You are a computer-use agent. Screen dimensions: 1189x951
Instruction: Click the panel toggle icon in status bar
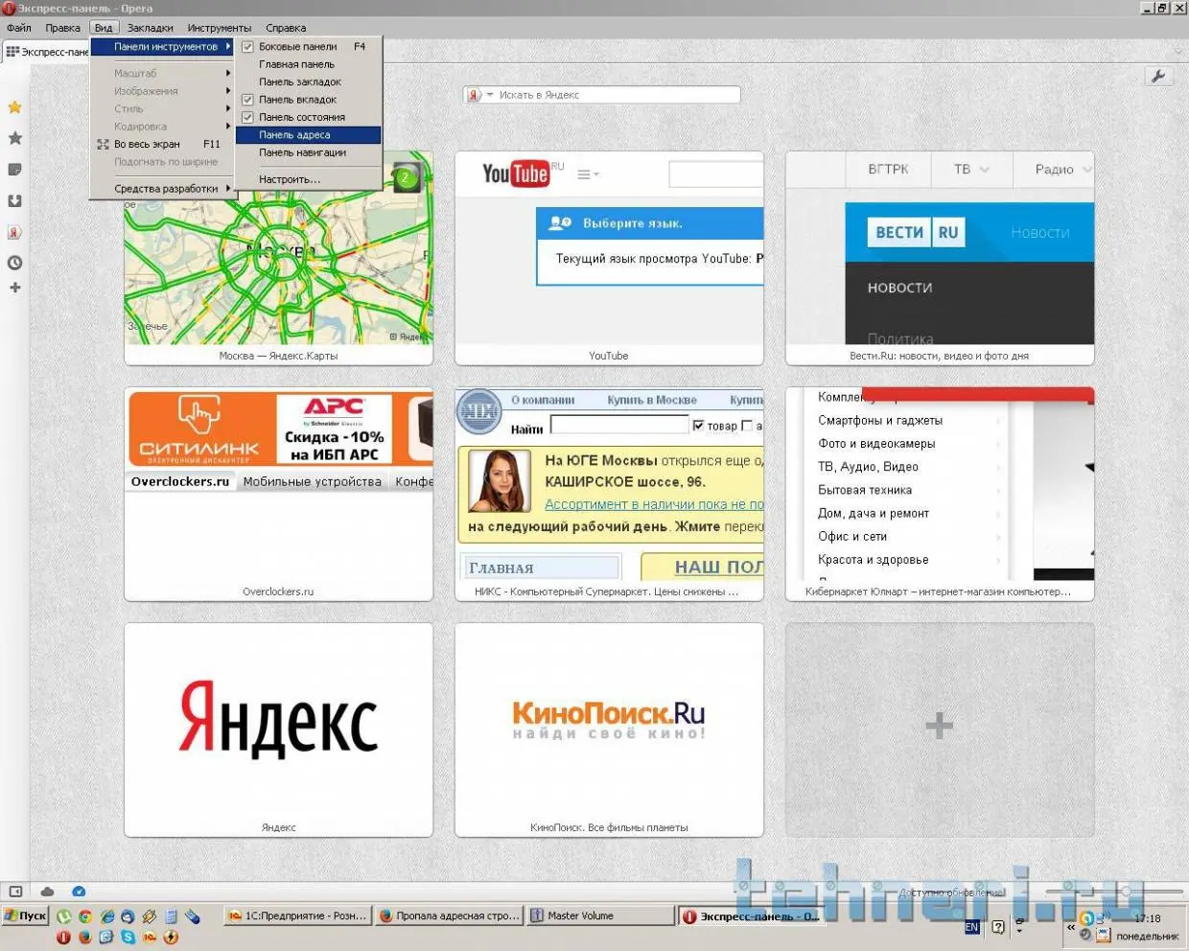coord(15,892)
